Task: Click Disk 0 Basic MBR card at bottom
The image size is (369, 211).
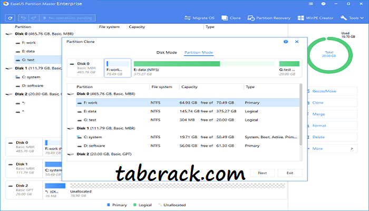Action: tap(24, 147)
